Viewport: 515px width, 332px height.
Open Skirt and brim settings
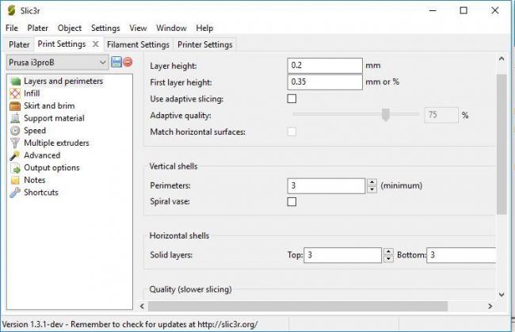click(49, 105)
